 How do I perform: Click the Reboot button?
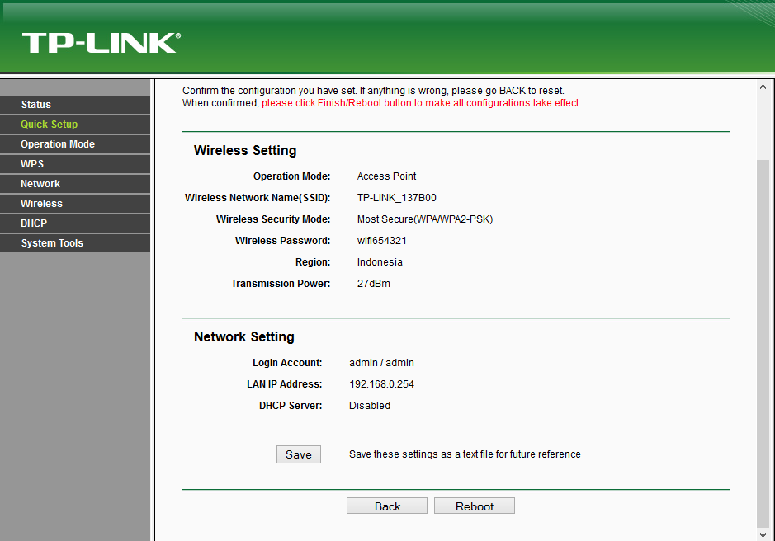(474, 505)
